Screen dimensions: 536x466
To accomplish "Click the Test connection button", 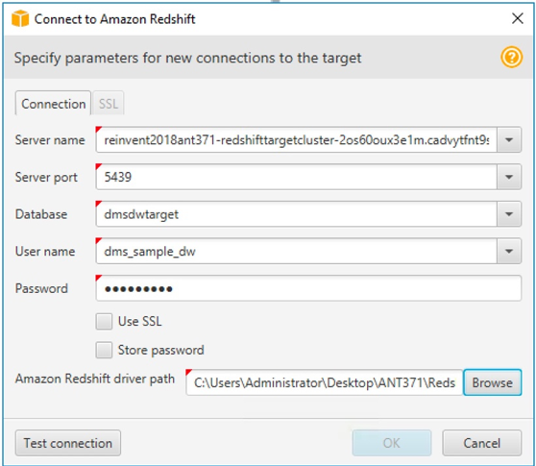I will (x=67, y=443).
